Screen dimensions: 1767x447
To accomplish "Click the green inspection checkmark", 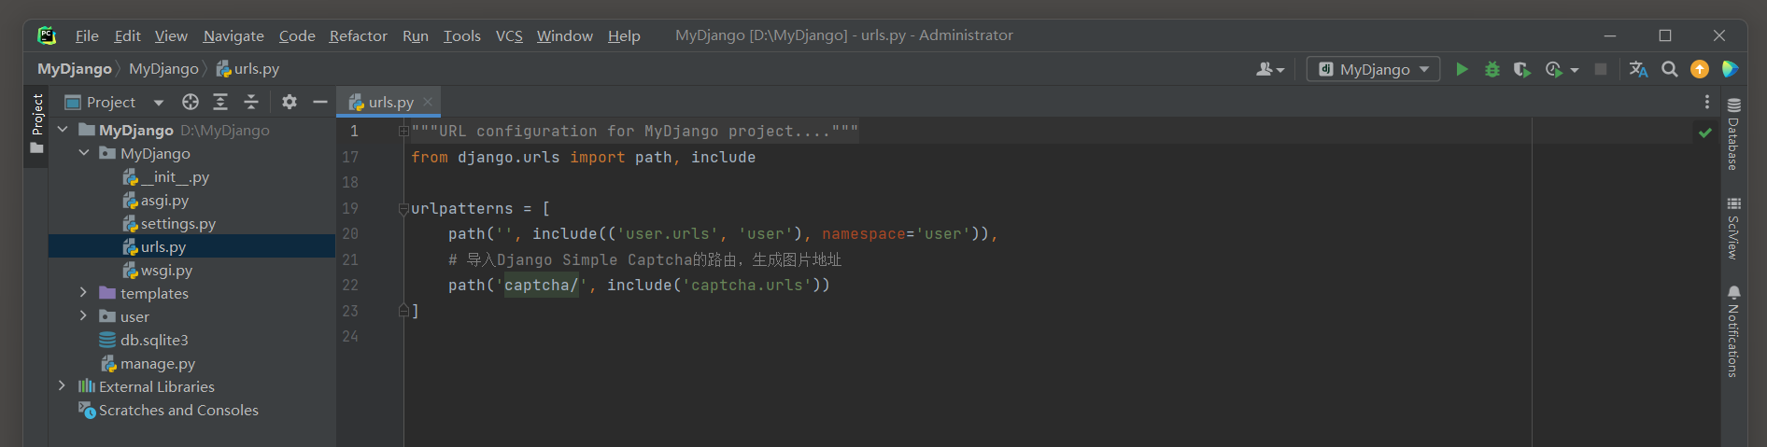I will click(1705, 133).
